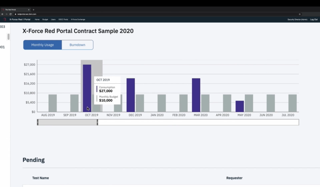Image resolution: width=320 pixels, height=187 pixels.
Task: Click the OCT 2019 tooltip title
Action: [x=103, y=80]
